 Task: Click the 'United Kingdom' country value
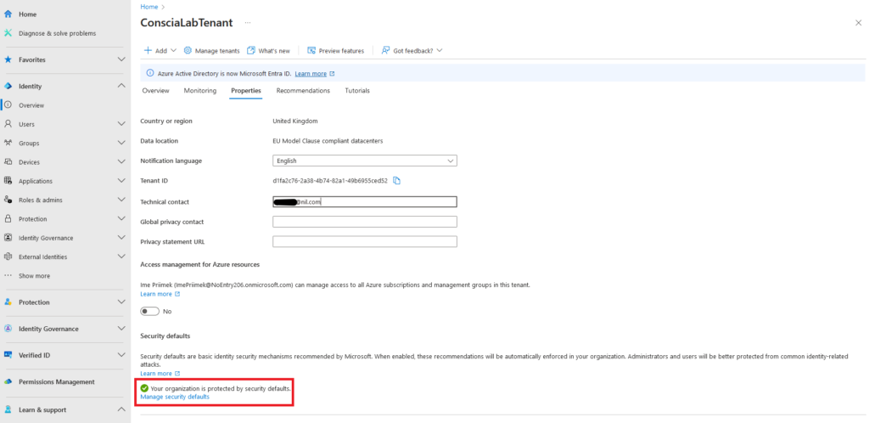coord(295,121)
